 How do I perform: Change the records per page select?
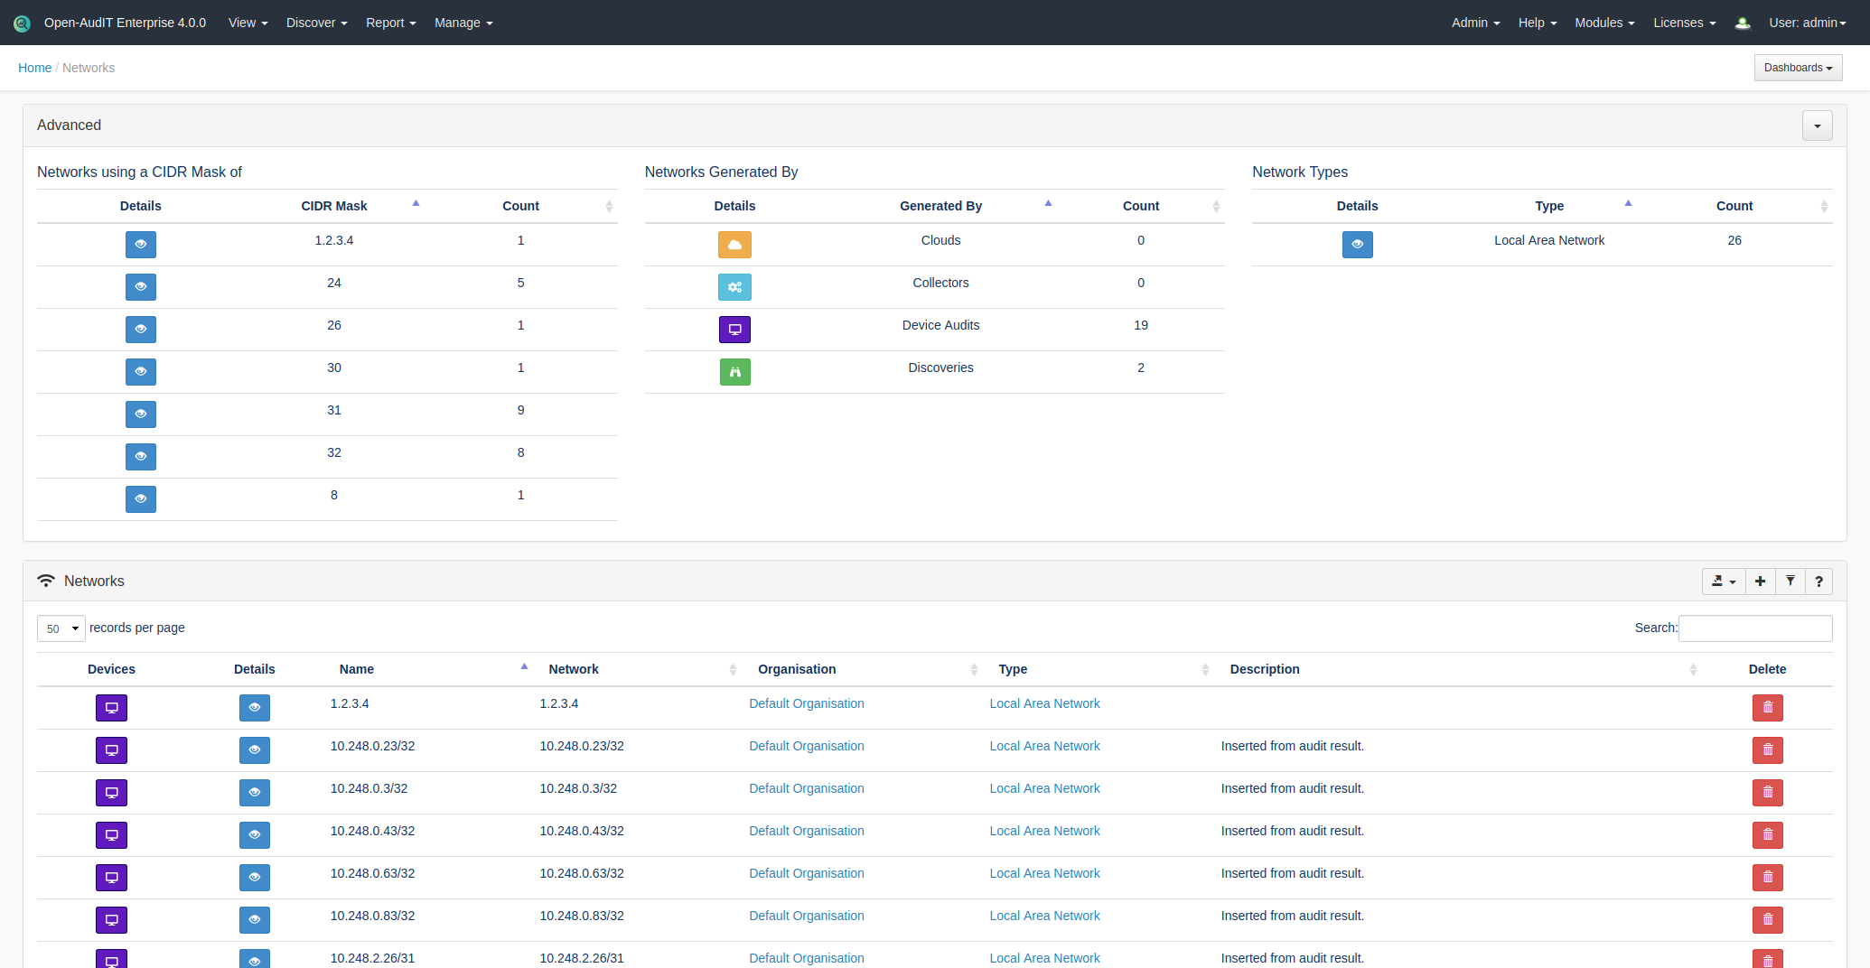point(61,628)
